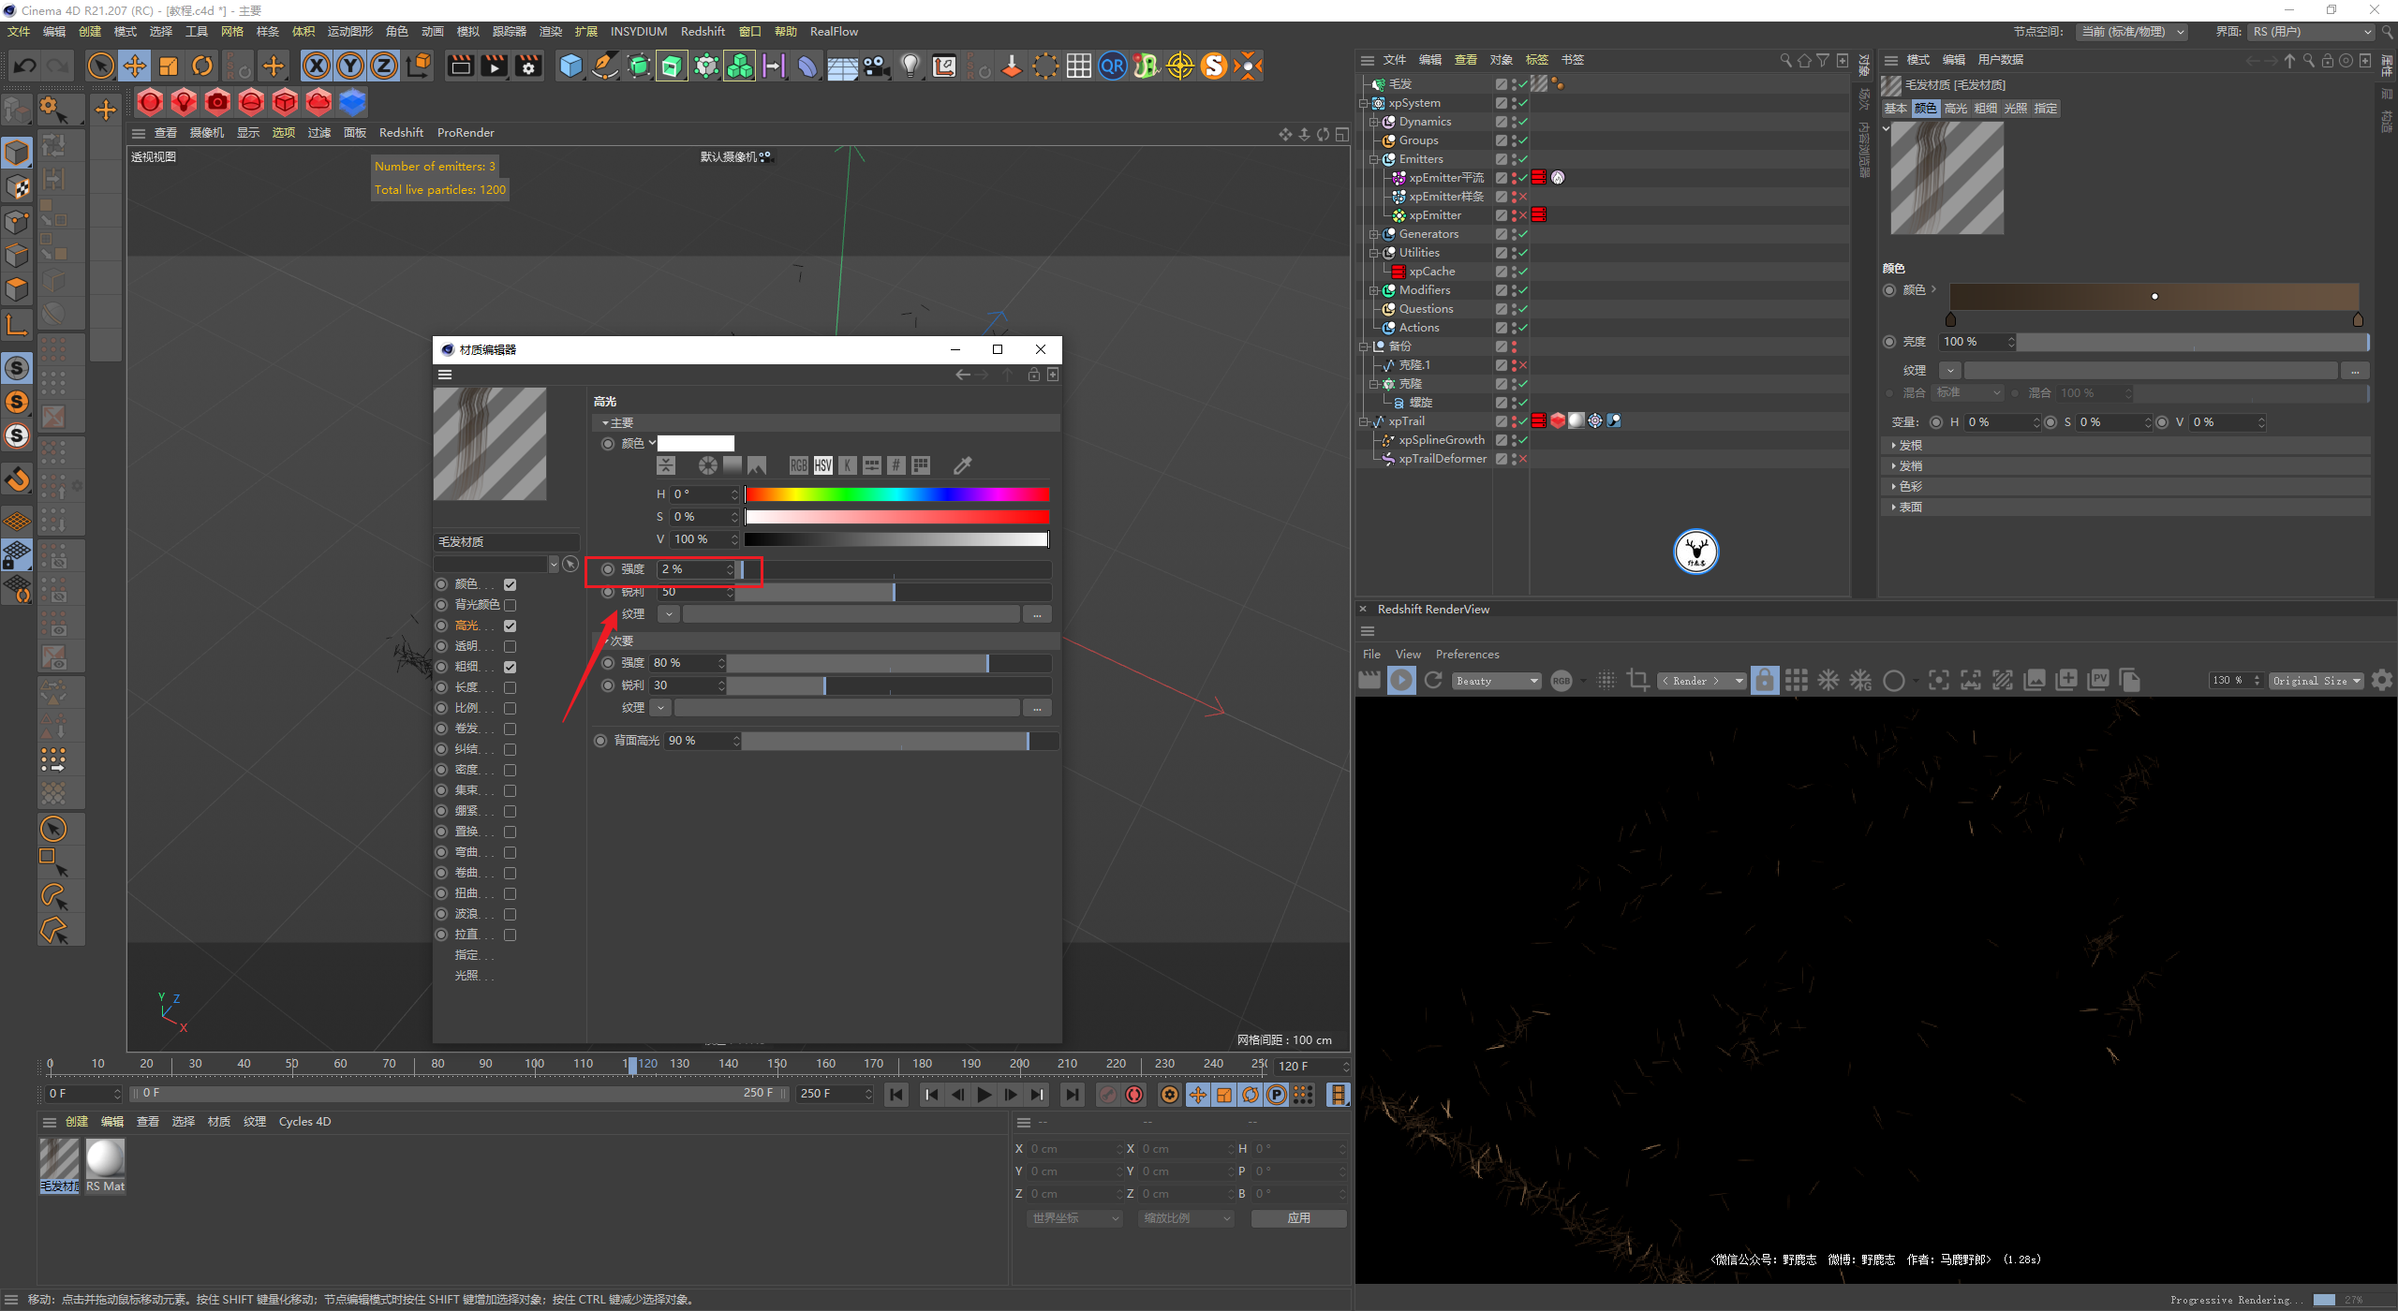This screenshot has width=2398, height=1311.
Task: Open the Redshift menu in menu bar
Action: pyautogui.click(x=703, y=32)
